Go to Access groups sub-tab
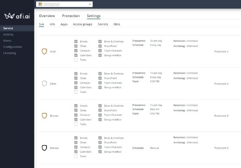The height and width of the screenshot is (168, 241). pos(83,24)
